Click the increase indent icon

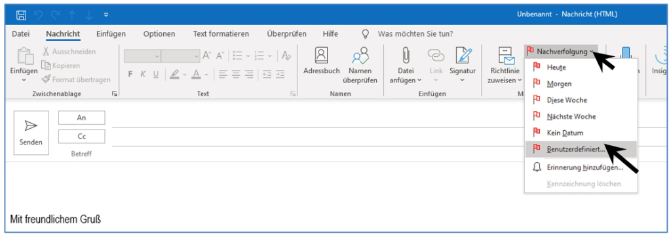tap(280, 75)
